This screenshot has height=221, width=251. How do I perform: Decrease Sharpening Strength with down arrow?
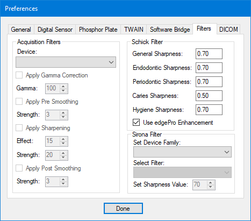63,157
